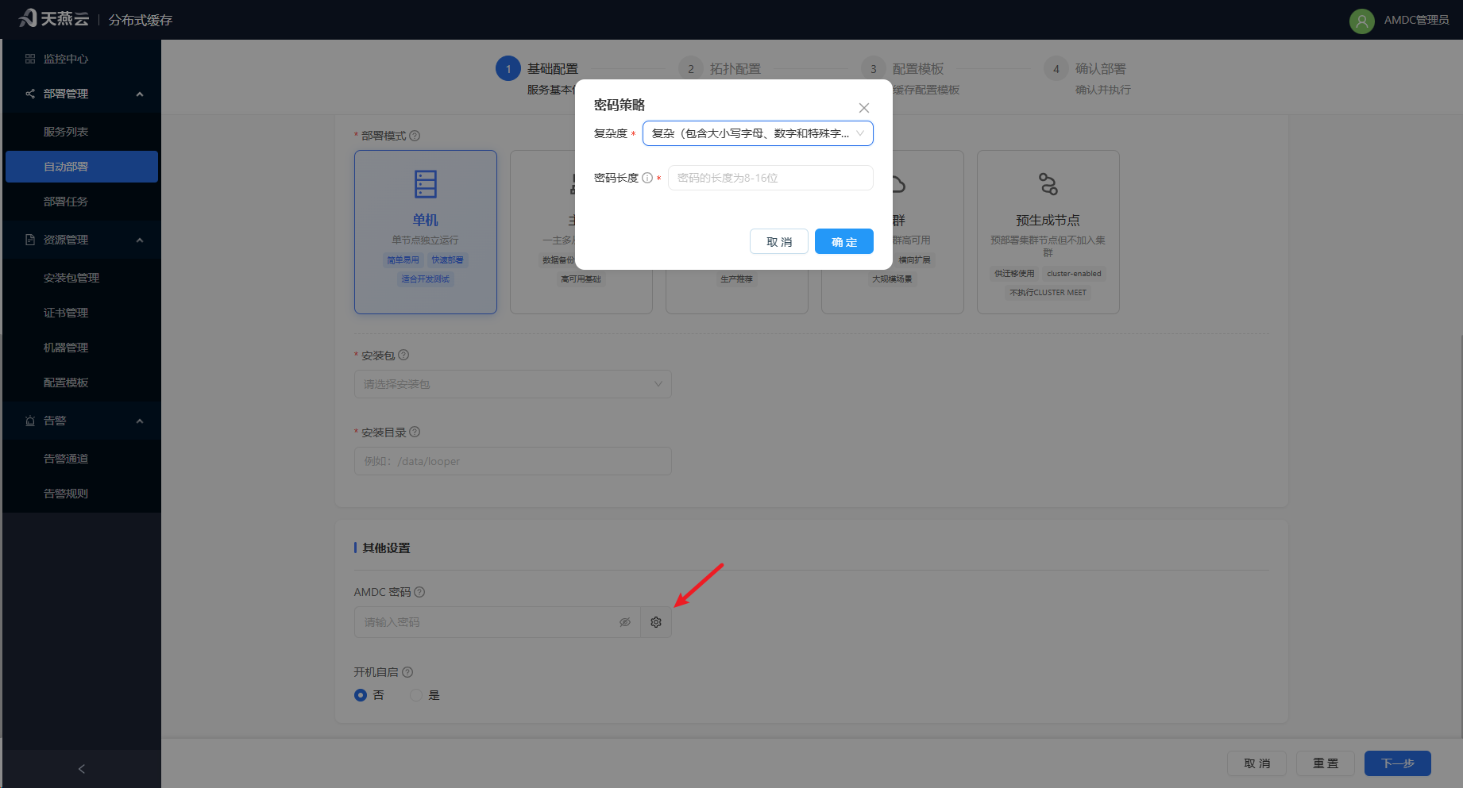Click the 简单易用 tag
The width and height of the screenshot is (1463, 788).
(x=403, y=260)
